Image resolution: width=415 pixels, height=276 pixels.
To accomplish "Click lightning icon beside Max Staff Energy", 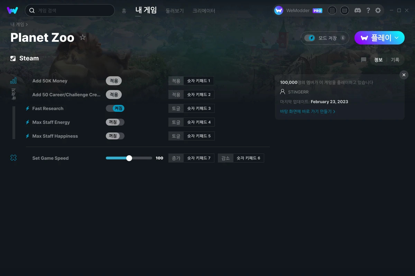I will point(28,122).
